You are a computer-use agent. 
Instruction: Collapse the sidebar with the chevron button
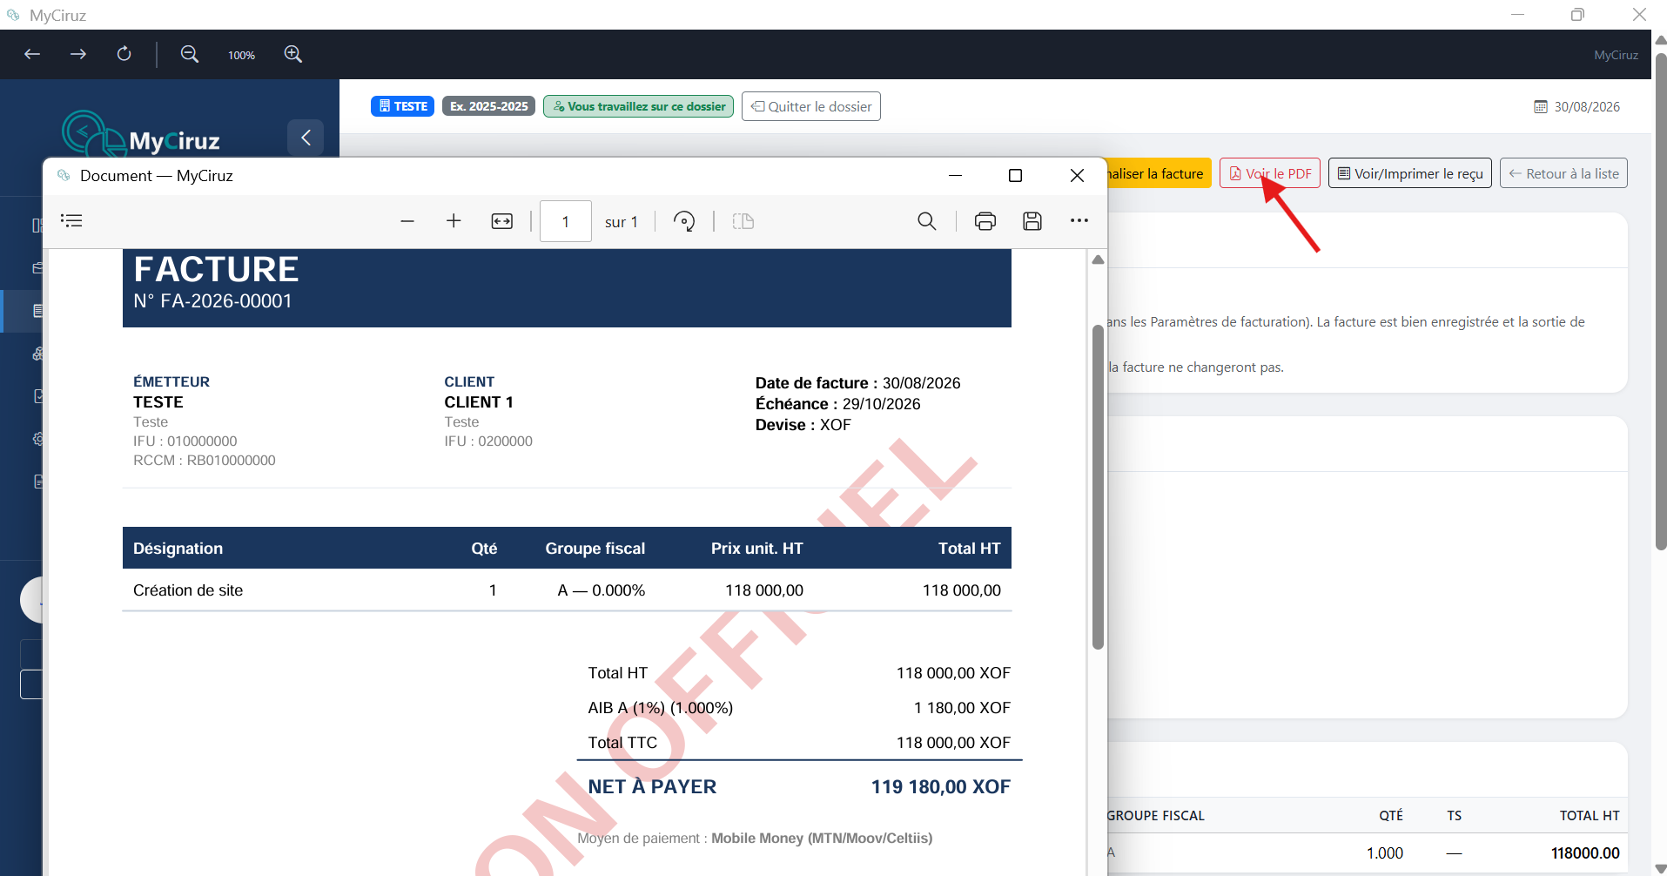pyautogui.click(x=306, y=138)
